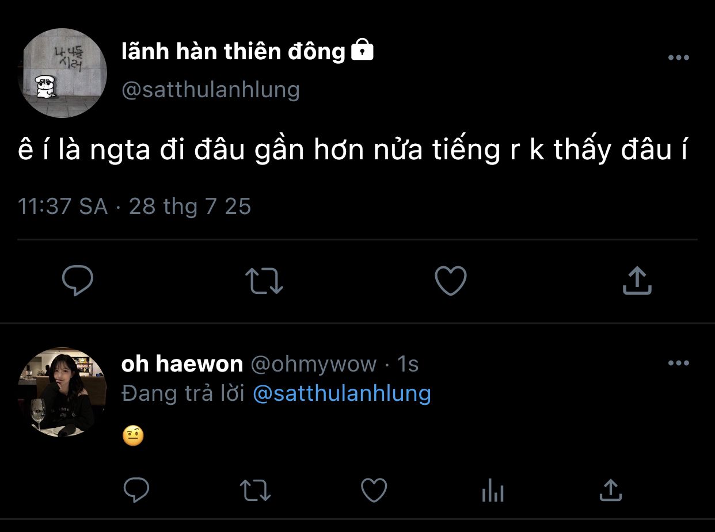Viewport: 715px width, 532px height.
Task: Open more options on oh haewon's reply
Action: [x=678, y=363]
